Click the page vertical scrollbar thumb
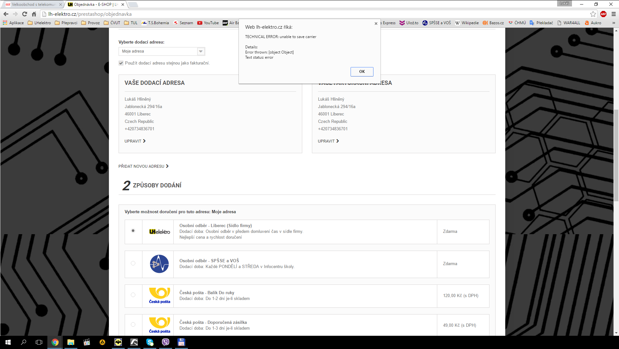Screen dimensions: 619x349 [x=616, y=155]
